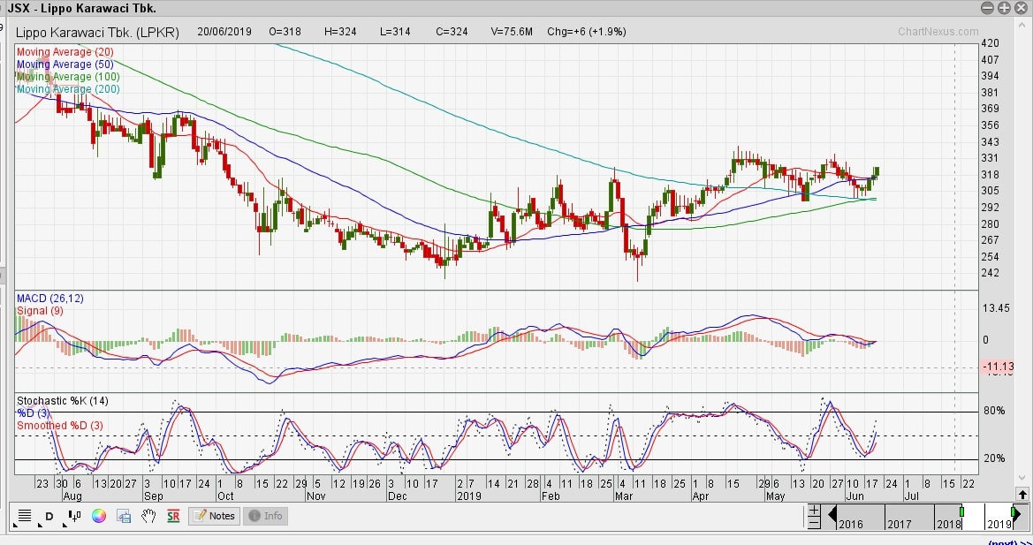Click the C=324 close value
This screenshot has height=545, width=1033.
click(452, 32)
